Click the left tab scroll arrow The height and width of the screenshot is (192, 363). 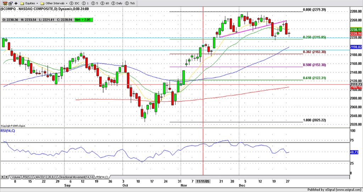pyautogui.click(x=2, y=177)
